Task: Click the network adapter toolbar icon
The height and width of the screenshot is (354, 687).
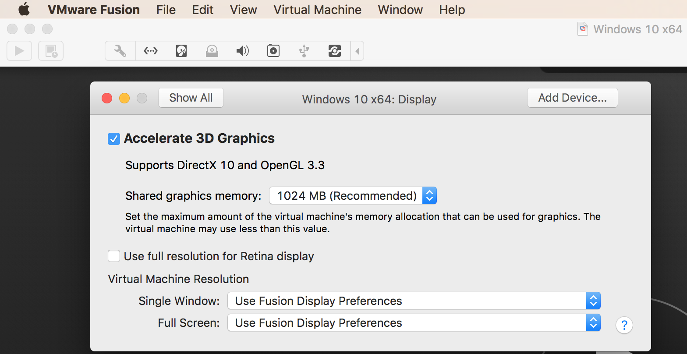Action: click(x=151, y=51)
